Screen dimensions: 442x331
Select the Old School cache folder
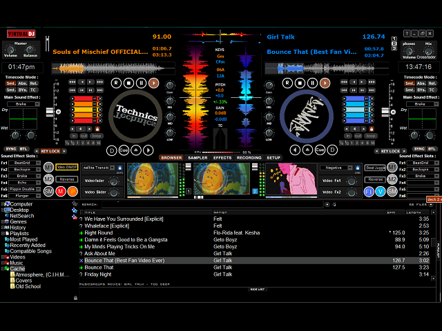coord(28,286)
